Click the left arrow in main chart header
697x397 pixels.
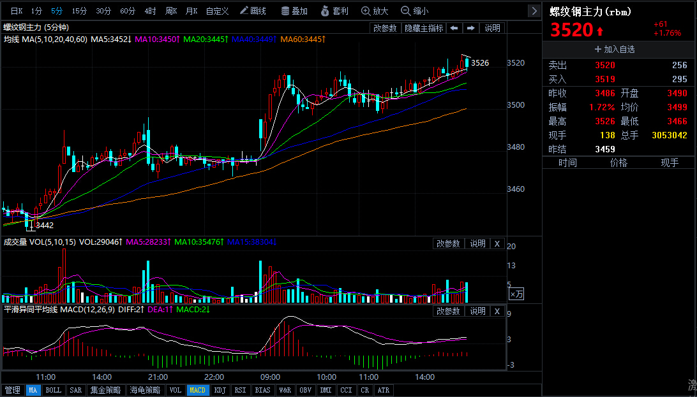pos(454,28)
